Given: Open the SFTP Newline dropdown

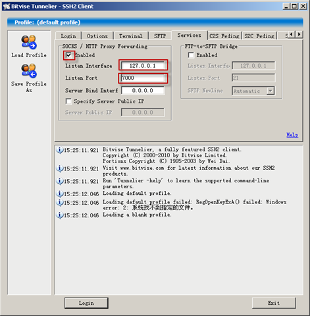Looking at the screenshot, I should pos(271,91).
